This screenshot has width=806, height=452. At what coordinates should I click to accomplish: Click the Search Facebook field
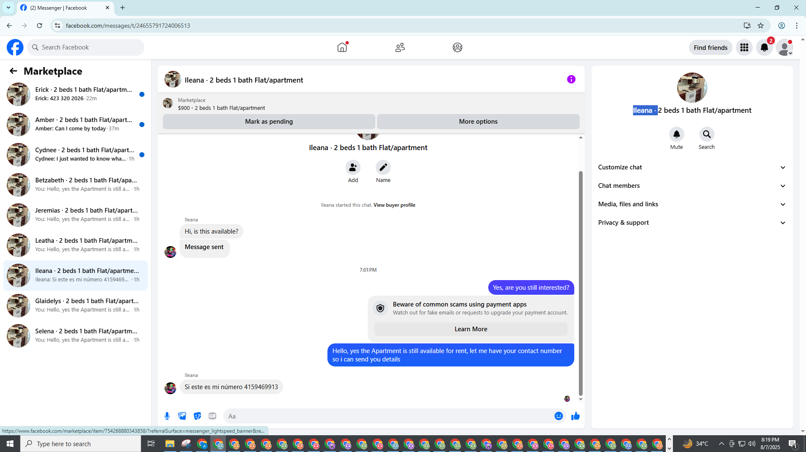pos(86,47)
